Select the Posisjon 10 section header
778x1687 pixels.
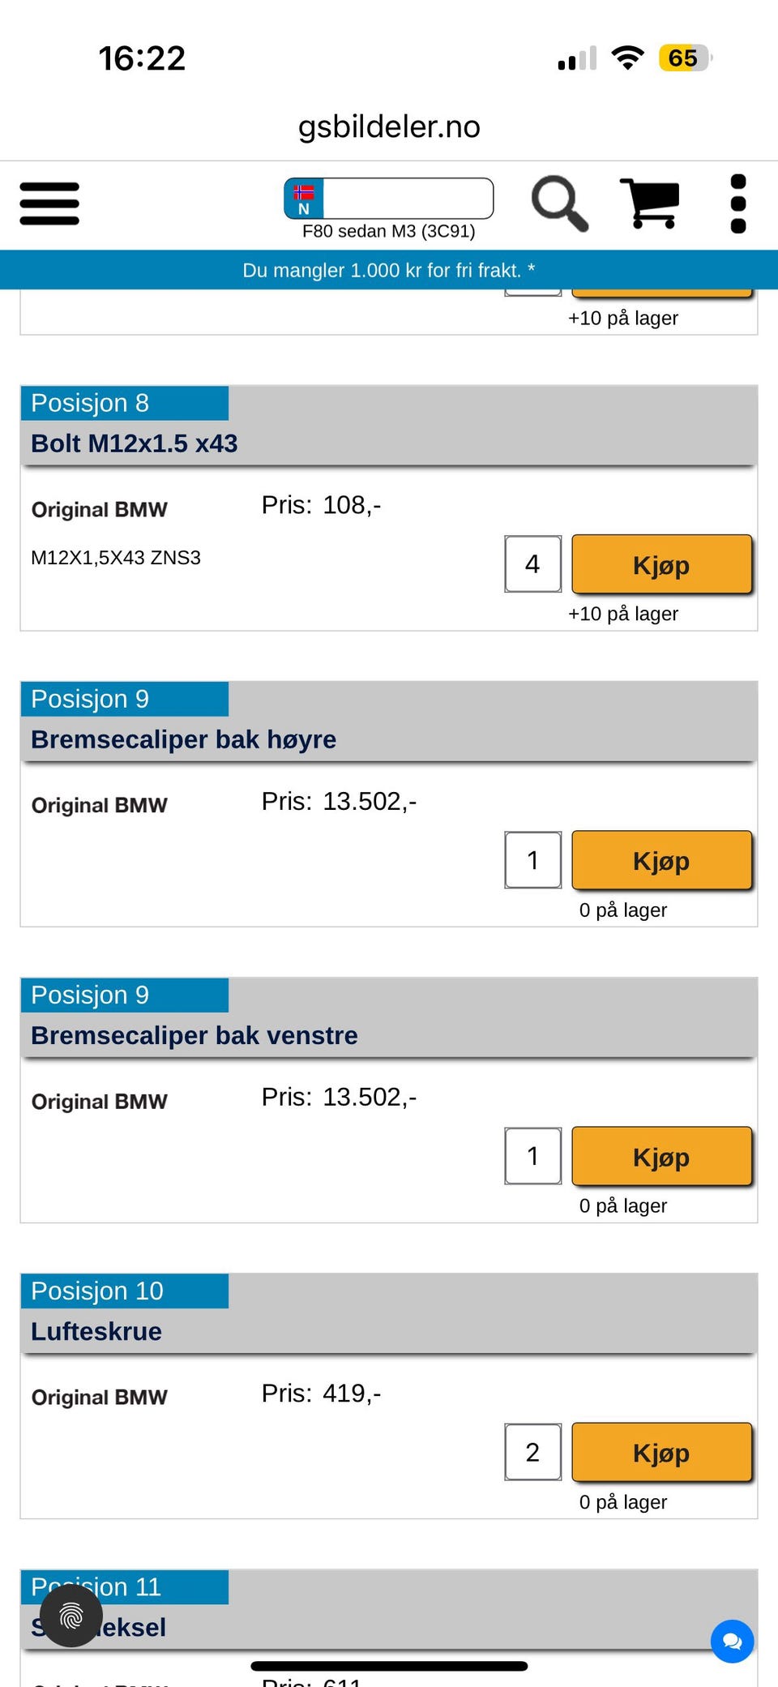pyautogui.click(x=96, y=1291)
